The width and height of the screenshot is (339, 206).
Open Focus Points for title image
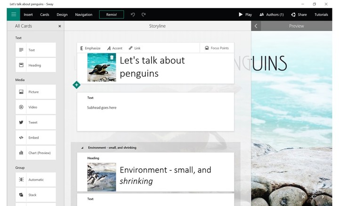point(217,48)
